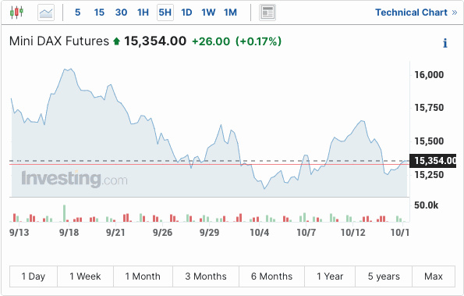
Task: Set interval to 5 minutes
Action: 77,12
